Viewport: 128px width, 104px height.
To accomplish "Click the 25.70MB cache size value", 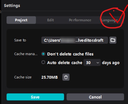I will click(49, 77).
